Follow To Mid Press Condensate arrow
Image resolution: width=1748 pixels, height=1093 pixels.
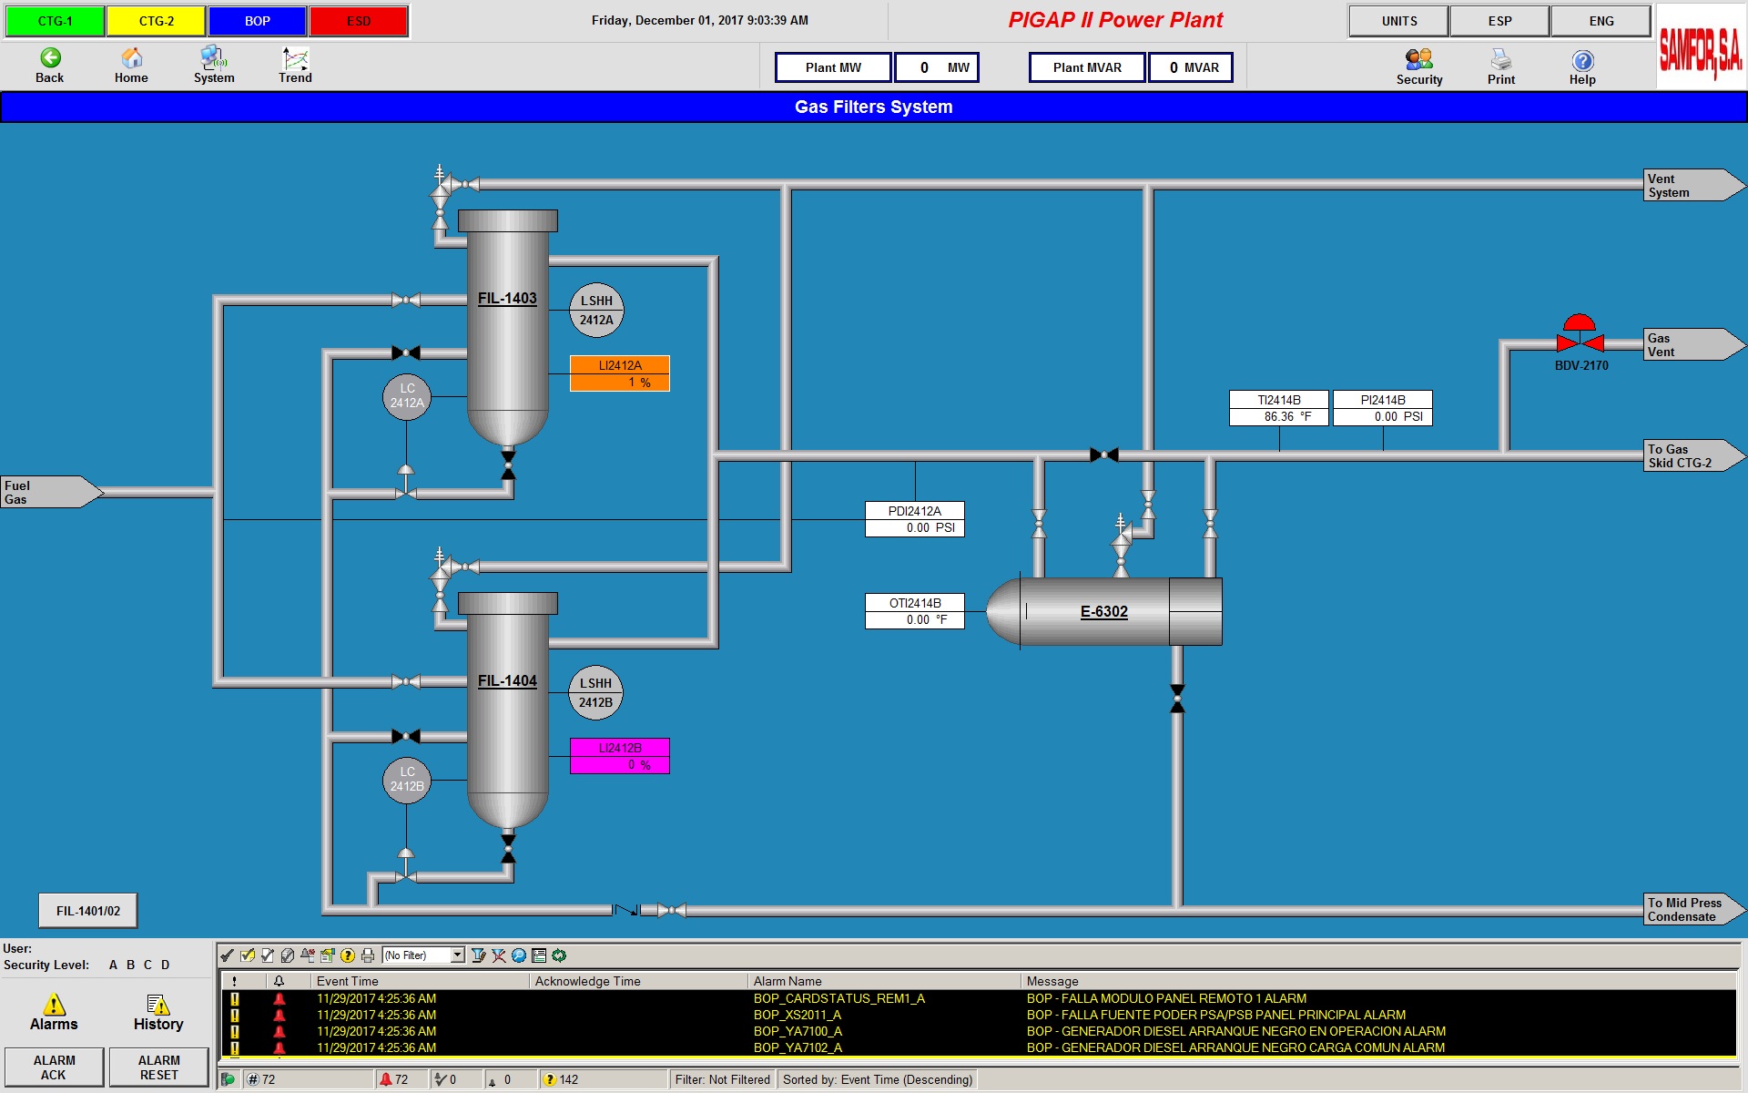[x=1694, y=909]
